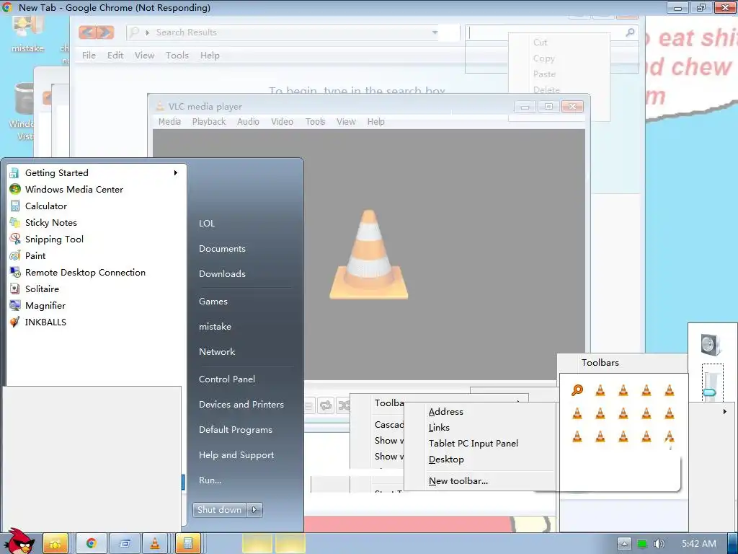Choose Links in the toolbars submenu

[x=439, y=428]
